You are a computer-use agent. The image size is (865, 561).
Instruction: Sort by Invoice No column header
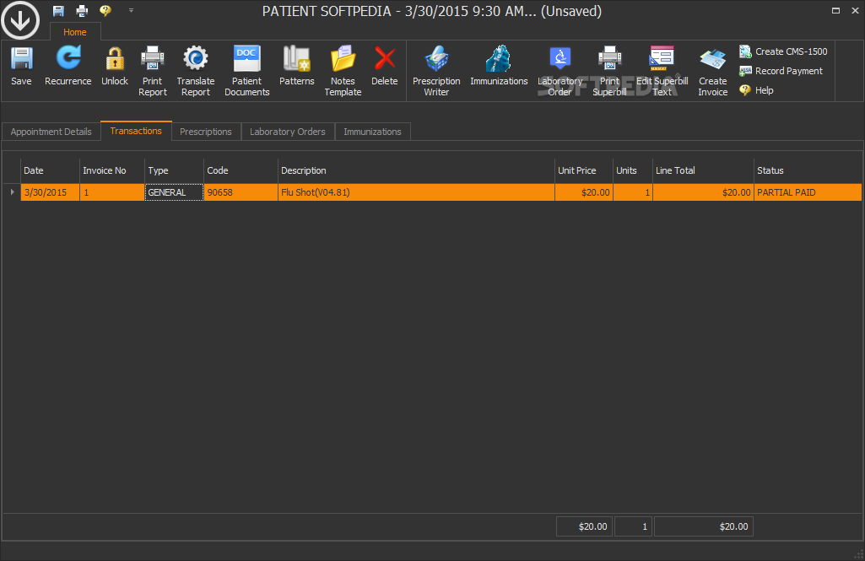pyautogui.click(x=112, y=170)
